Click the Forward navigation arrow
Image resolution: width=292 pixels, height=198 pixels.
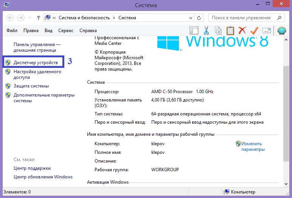pos(21,18)
